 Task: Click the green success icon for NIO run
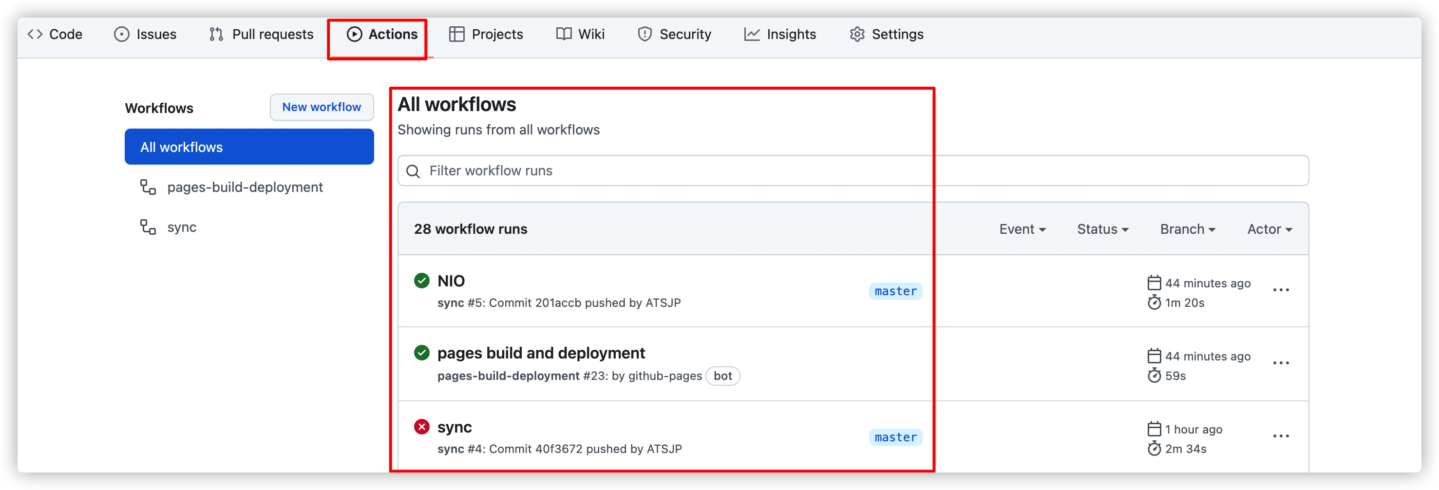tap(422, 281)
